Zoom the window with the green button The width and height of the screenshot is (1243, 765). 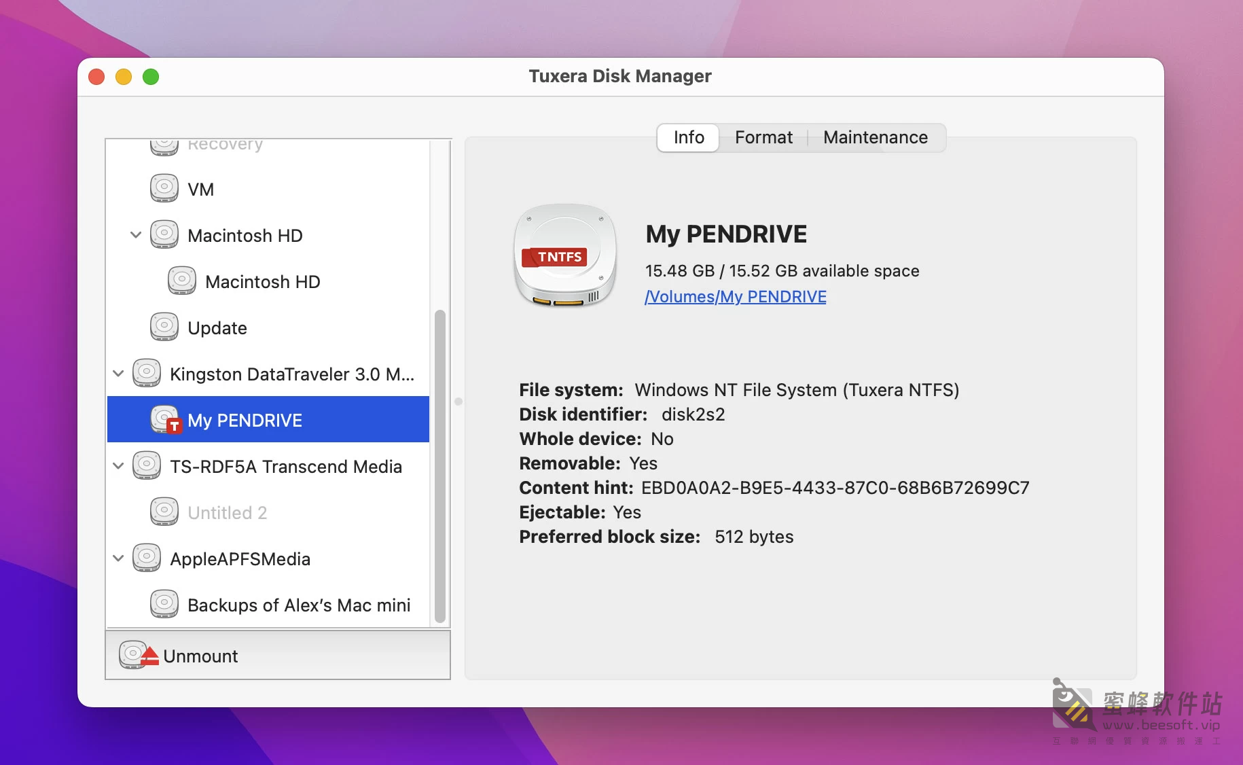pos(151,77)
